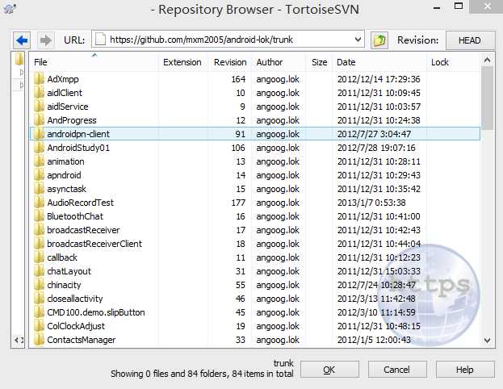Click the file list scrollbar up arrow
The height and width of the screenshot is (389, 503).
pos(488,60)
